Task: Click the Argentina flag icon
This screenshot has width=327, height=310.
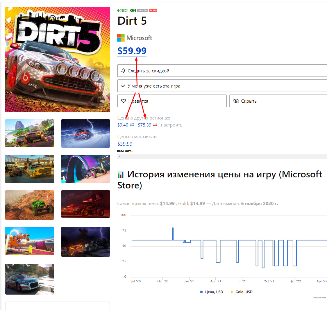Action: 132,125
